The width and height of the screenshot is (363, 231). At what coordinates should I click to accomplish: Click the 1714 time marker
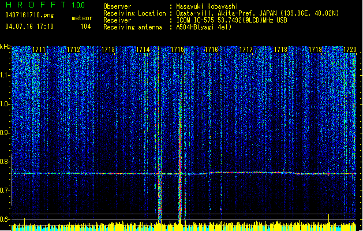(143, 50)
